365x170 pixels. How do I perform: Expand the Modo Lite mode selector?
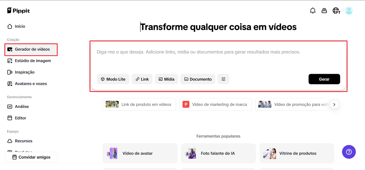(113, 79)
